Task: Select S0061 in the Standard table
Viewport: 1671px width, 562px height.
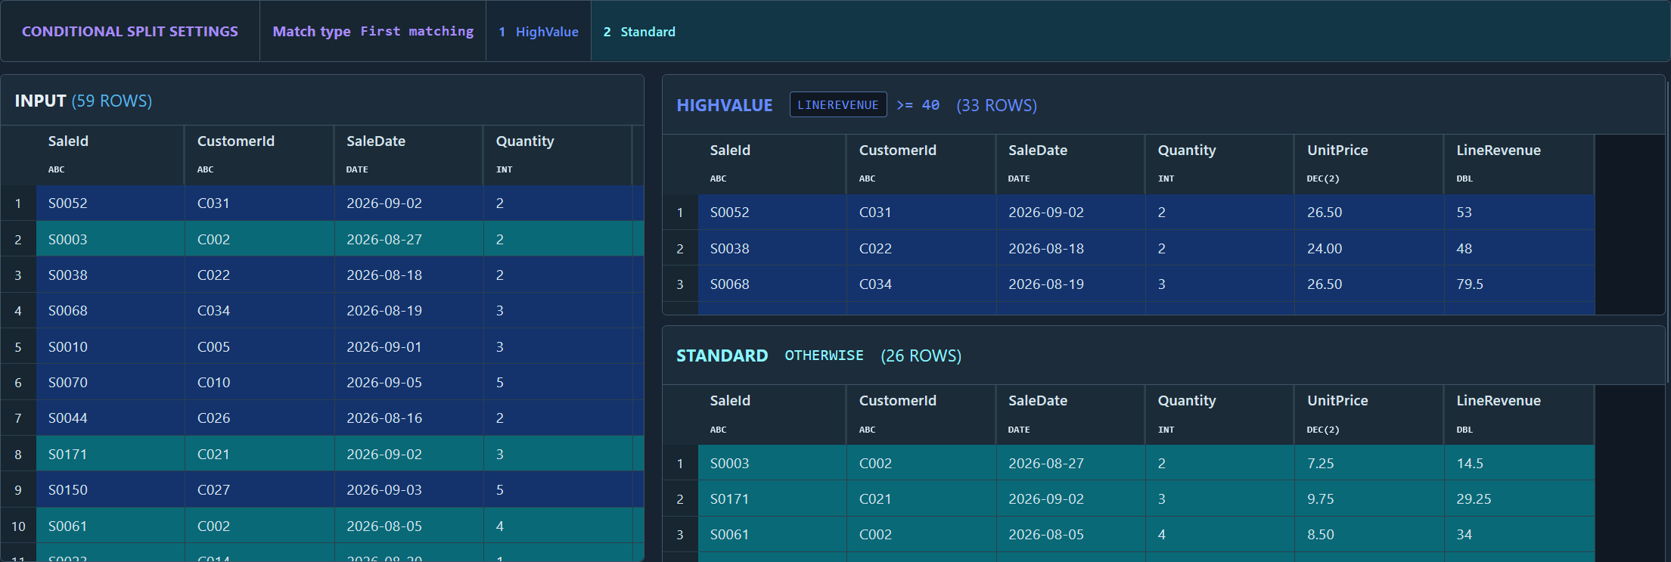Action: 772,534
